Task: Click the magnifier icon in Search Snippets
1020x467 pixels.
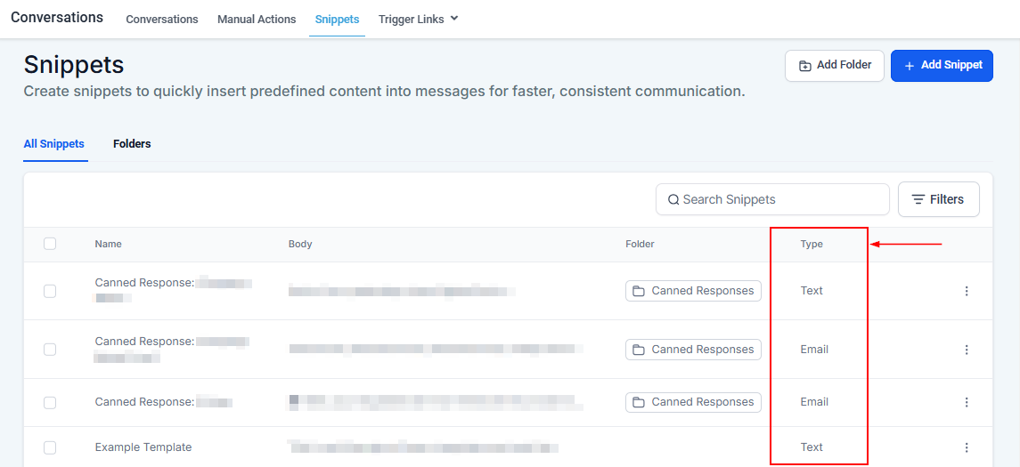Action: pos(673,199)
